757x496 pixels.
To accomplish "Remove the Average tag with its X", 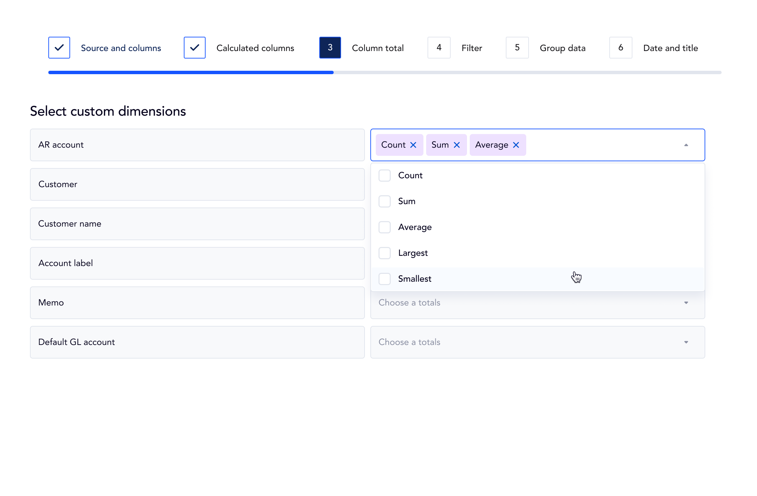I will point(516,145).
